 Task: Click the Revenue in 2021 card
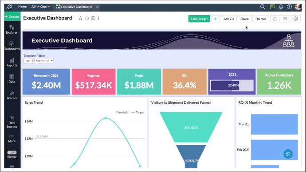(x=46, y=82)
